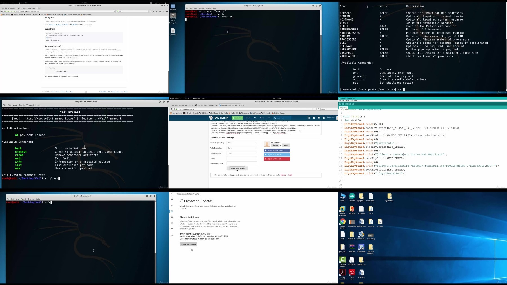Select the VMware Workstation desktop icon
Viewport: 507px width, 285px height.
(x=343, y=211)
